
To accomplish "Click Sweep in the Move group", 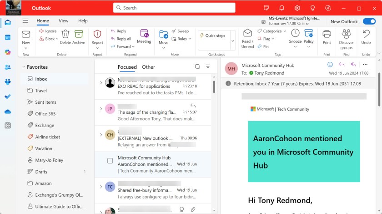I will tap(180, 31).
